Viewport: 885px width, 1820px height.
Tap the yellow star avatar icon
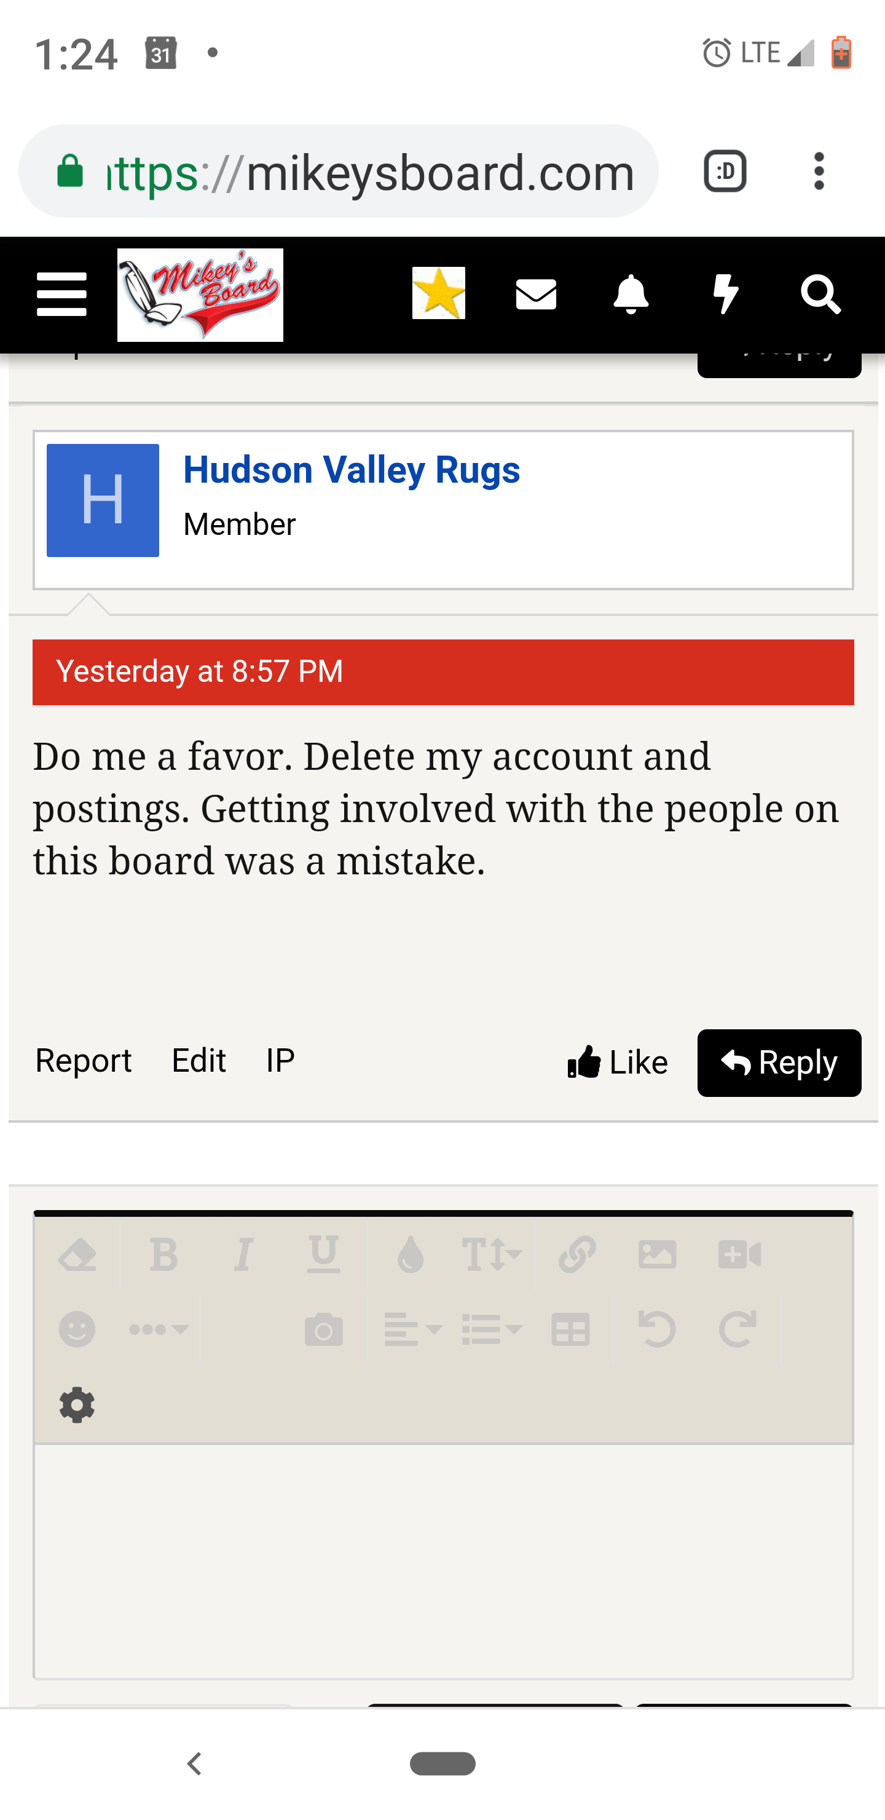[439, 293]
